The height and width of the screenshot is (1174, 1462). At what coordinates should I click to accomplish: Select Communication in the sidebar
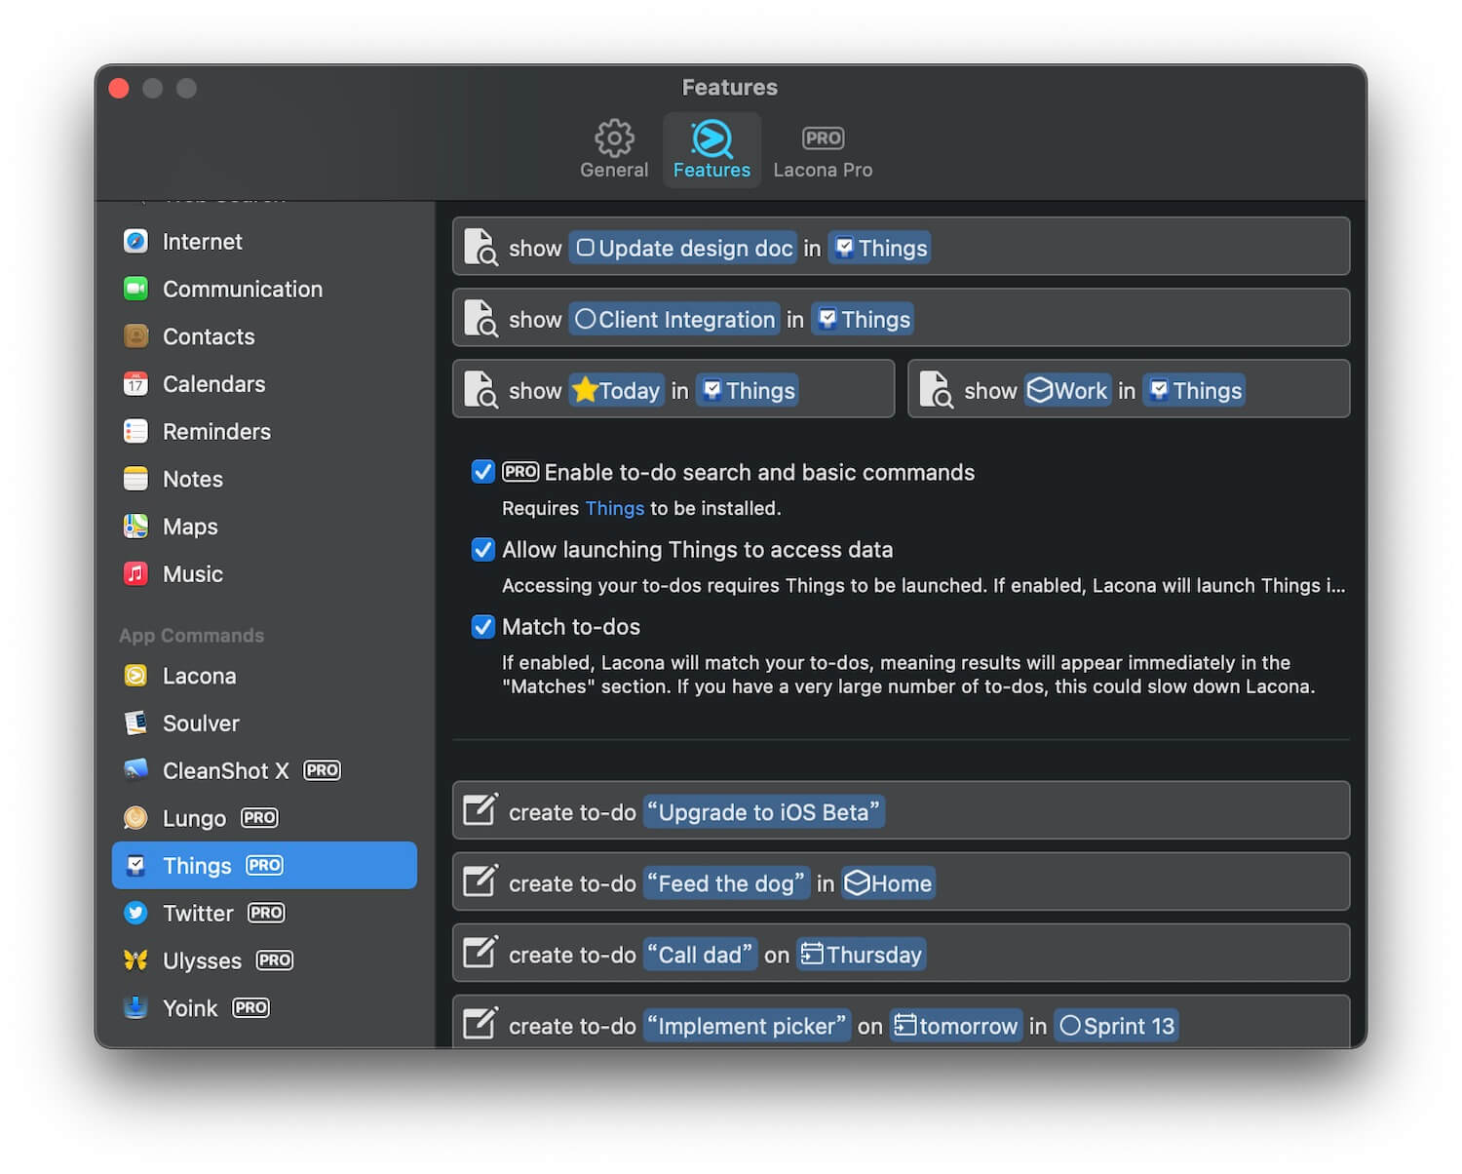(x=264, y=289)
